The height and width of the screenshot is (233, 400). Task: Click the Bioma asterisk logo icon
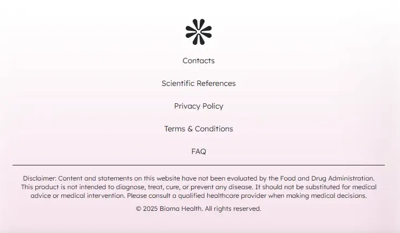point(199,31)
